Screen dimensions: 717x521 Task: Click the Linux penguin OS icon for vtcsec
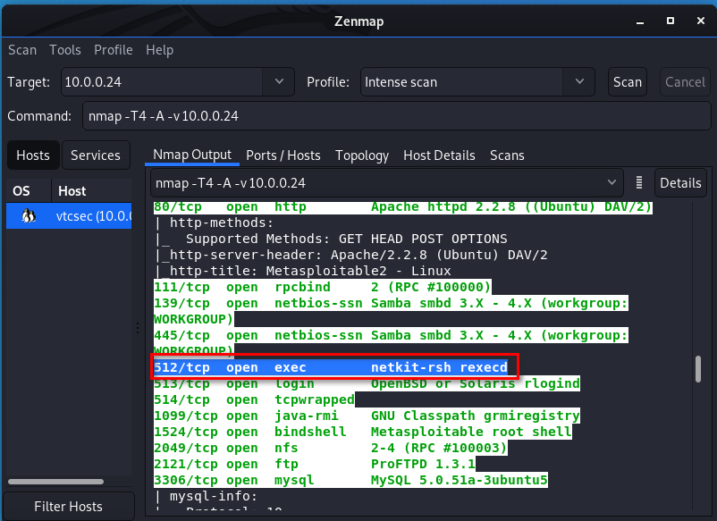tap(29, 215)
